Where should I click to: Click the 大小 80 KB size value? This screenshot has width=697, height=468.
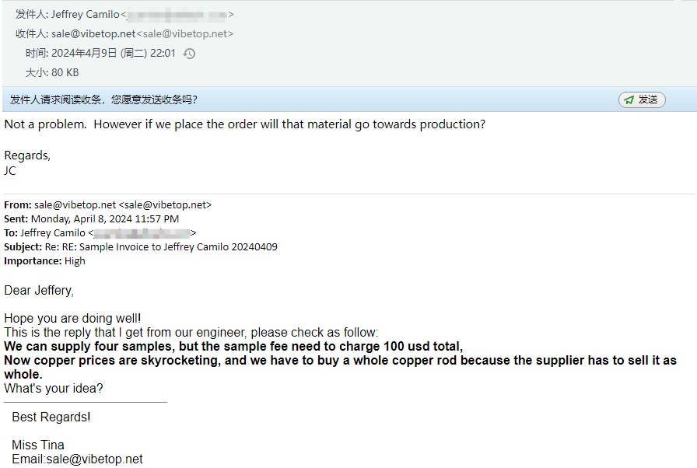point(65,72)
